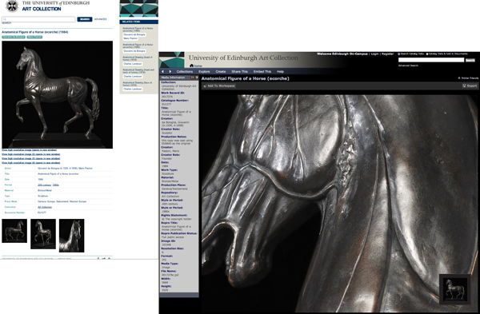Open related item Anatomical Drawing (face of horse)
Screen dimensions: 480x314
coord(138,84)
